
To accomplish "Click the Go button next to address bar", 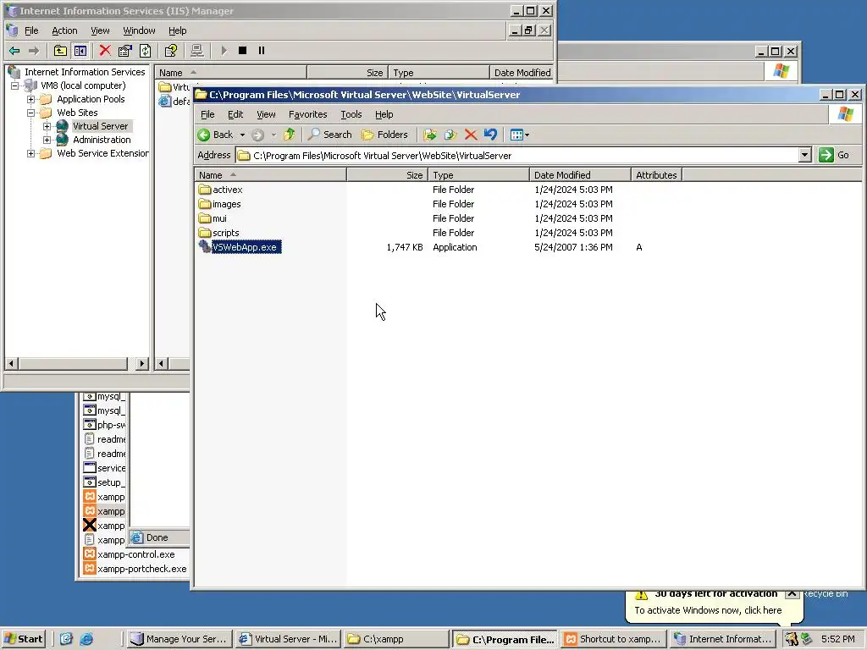I will click(x=834, y=156).
